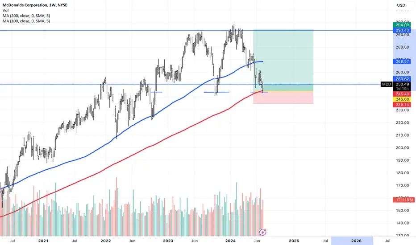Select the green 294.00 target price label

[x=402, y=25]
